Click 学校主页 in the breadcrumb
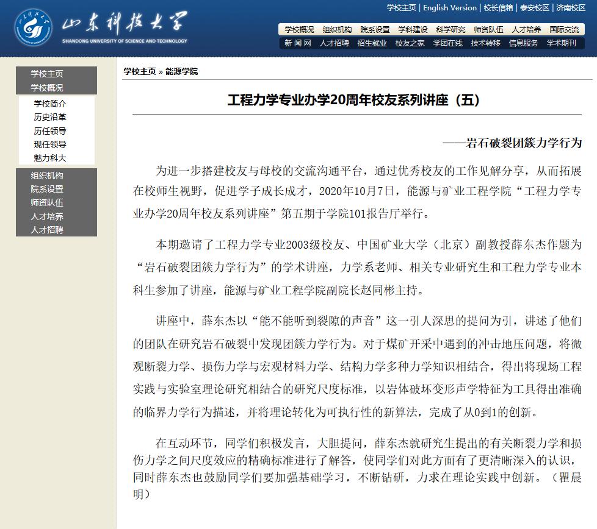597x529 pixels. 140,71
